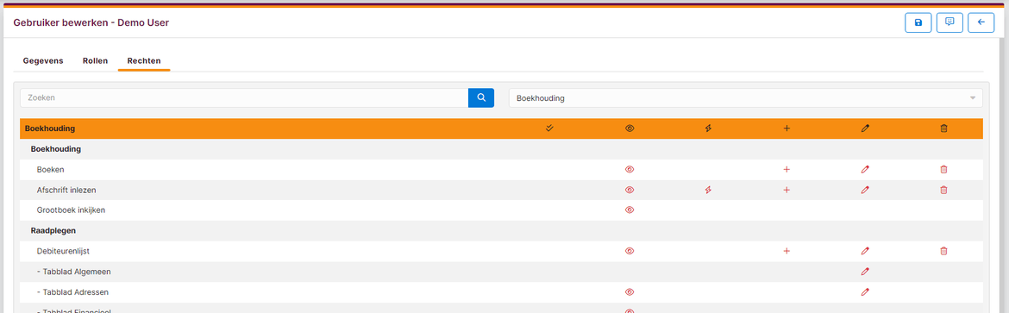
Task: Toggle edit right for Boeken
Action: coord(865,169)
